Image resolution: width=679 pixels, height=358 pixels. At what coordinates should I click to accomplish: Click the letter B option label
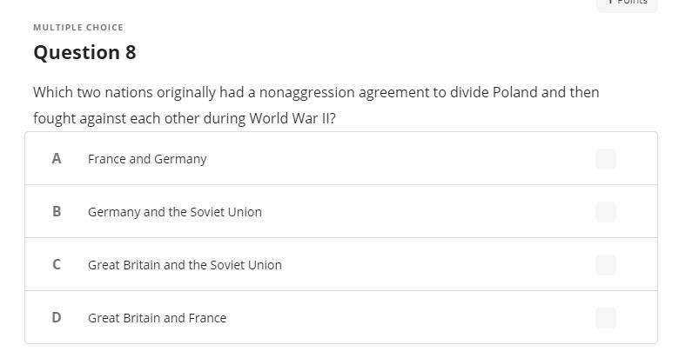tap(57, 212)
